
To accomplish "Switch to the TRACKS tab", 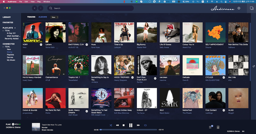I will [31, 17].
